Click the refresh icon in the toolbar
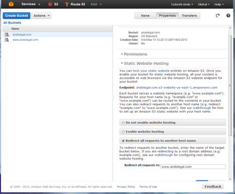This screenshot has height=194, width=235. [218, 16]
